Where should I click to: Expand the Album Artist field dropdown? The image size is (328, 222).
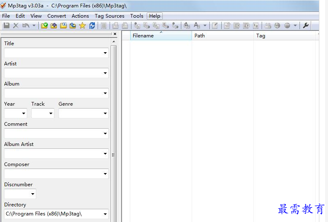pos(105,154)
